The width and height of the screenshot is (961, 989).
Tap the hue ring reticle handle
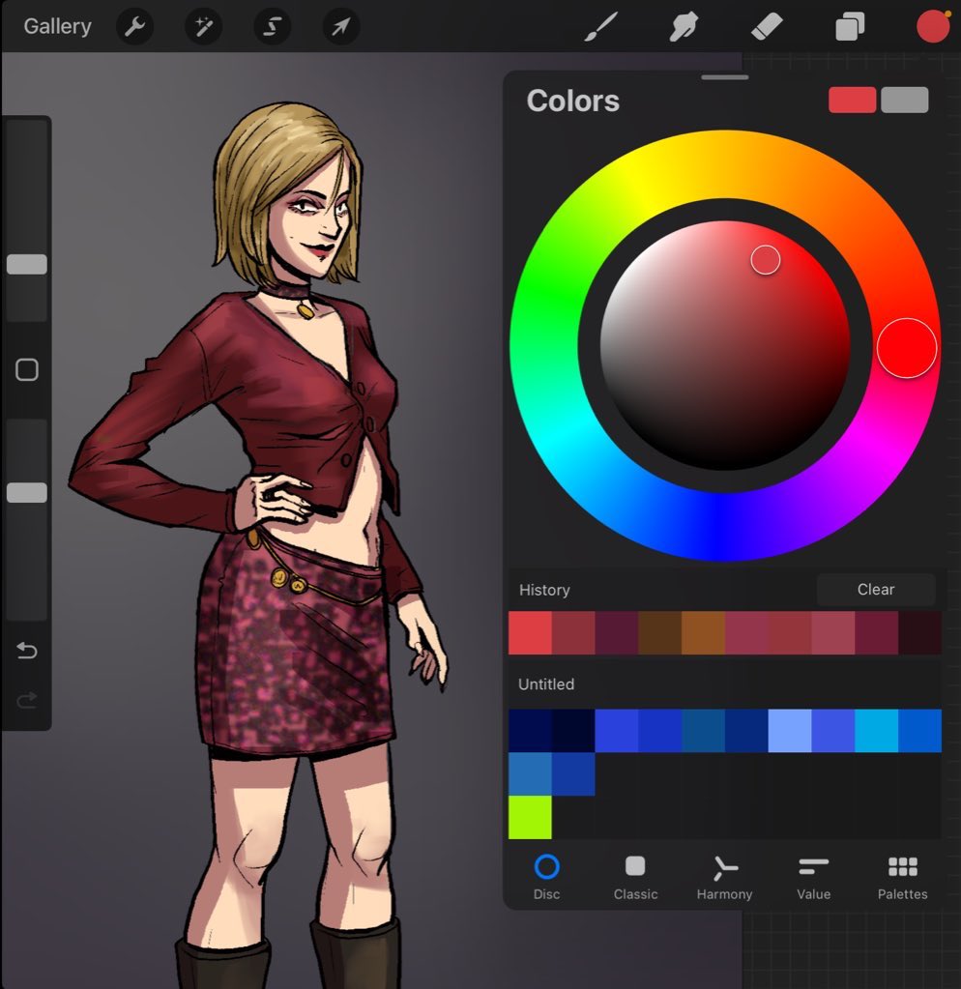(907, 348)
